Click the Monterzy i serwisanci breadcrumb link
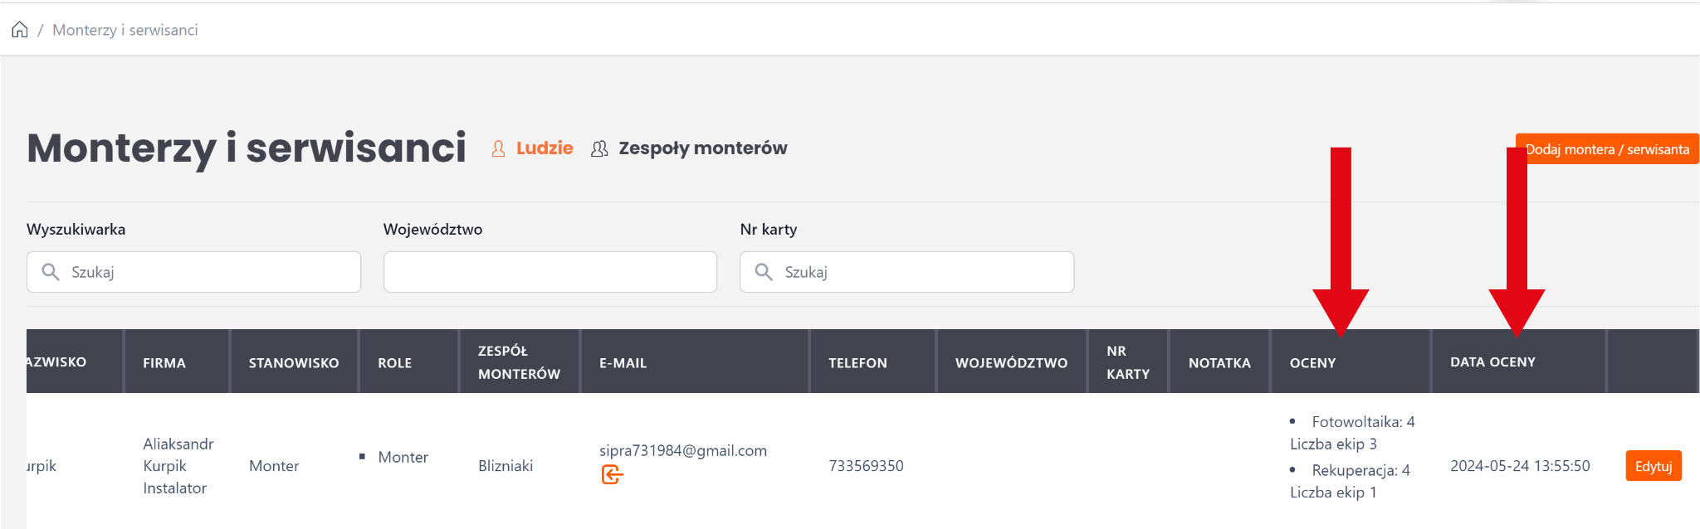1700x529 pixels. click(125, 30)
